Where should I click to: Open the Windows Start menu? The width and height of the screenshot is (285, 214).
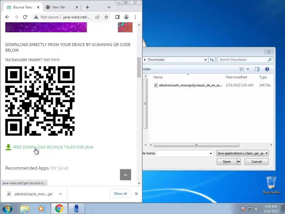point(8,208)
